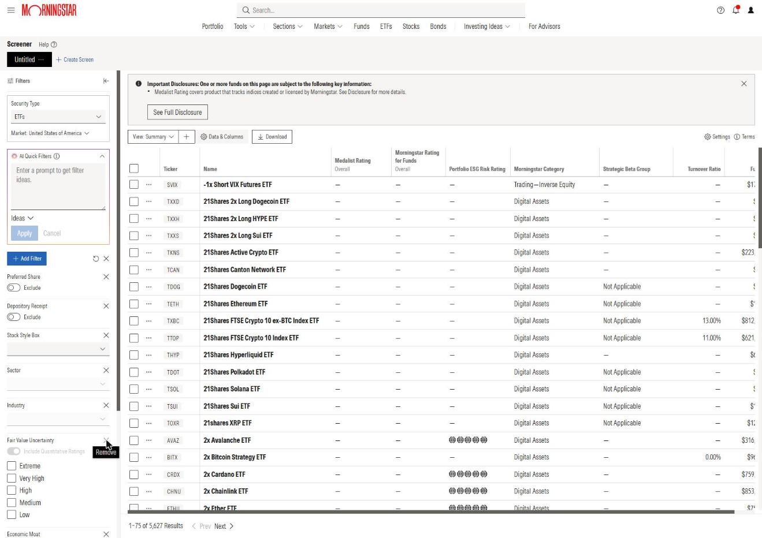Open the Sections menu
Screen dimensions: 762x538
(288, 27)
